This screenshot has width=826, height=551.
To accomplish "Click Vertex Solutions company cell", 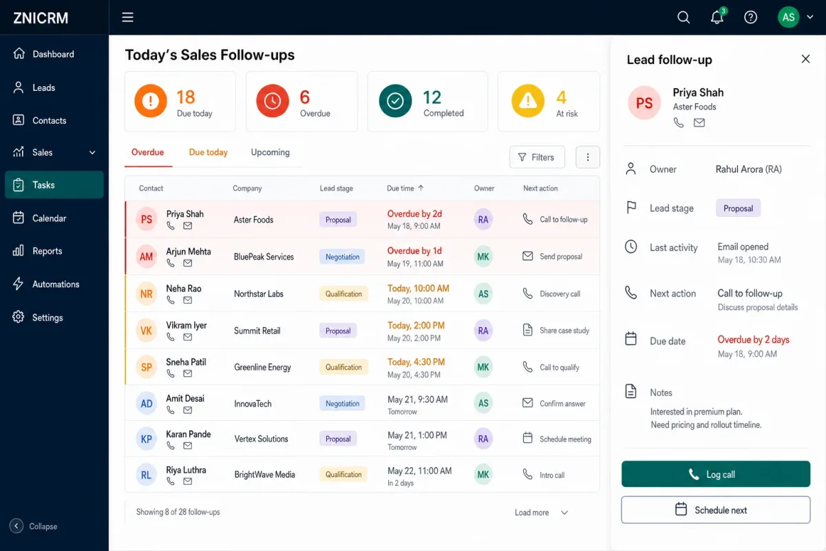I will (261, 439).
